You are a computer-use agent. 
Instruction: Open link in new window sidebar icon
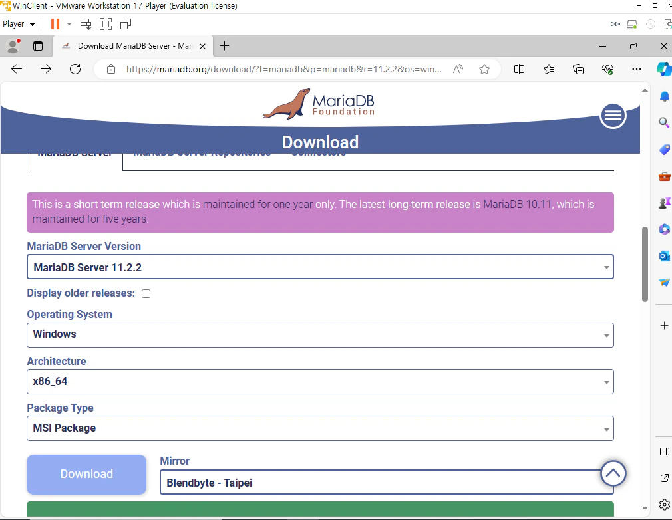point(665,478)
